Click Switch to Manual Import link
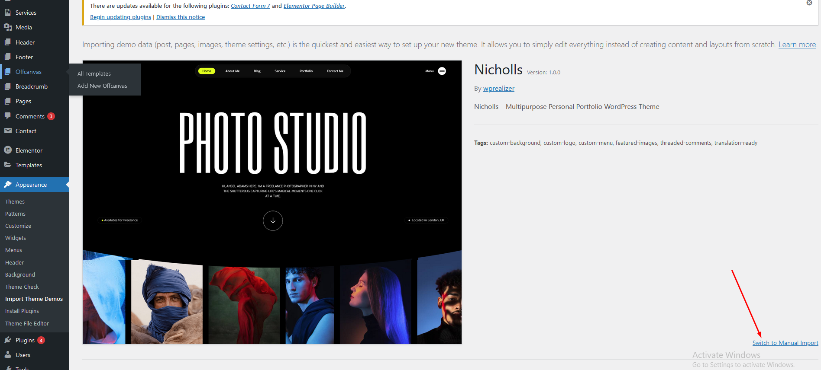 785,343
